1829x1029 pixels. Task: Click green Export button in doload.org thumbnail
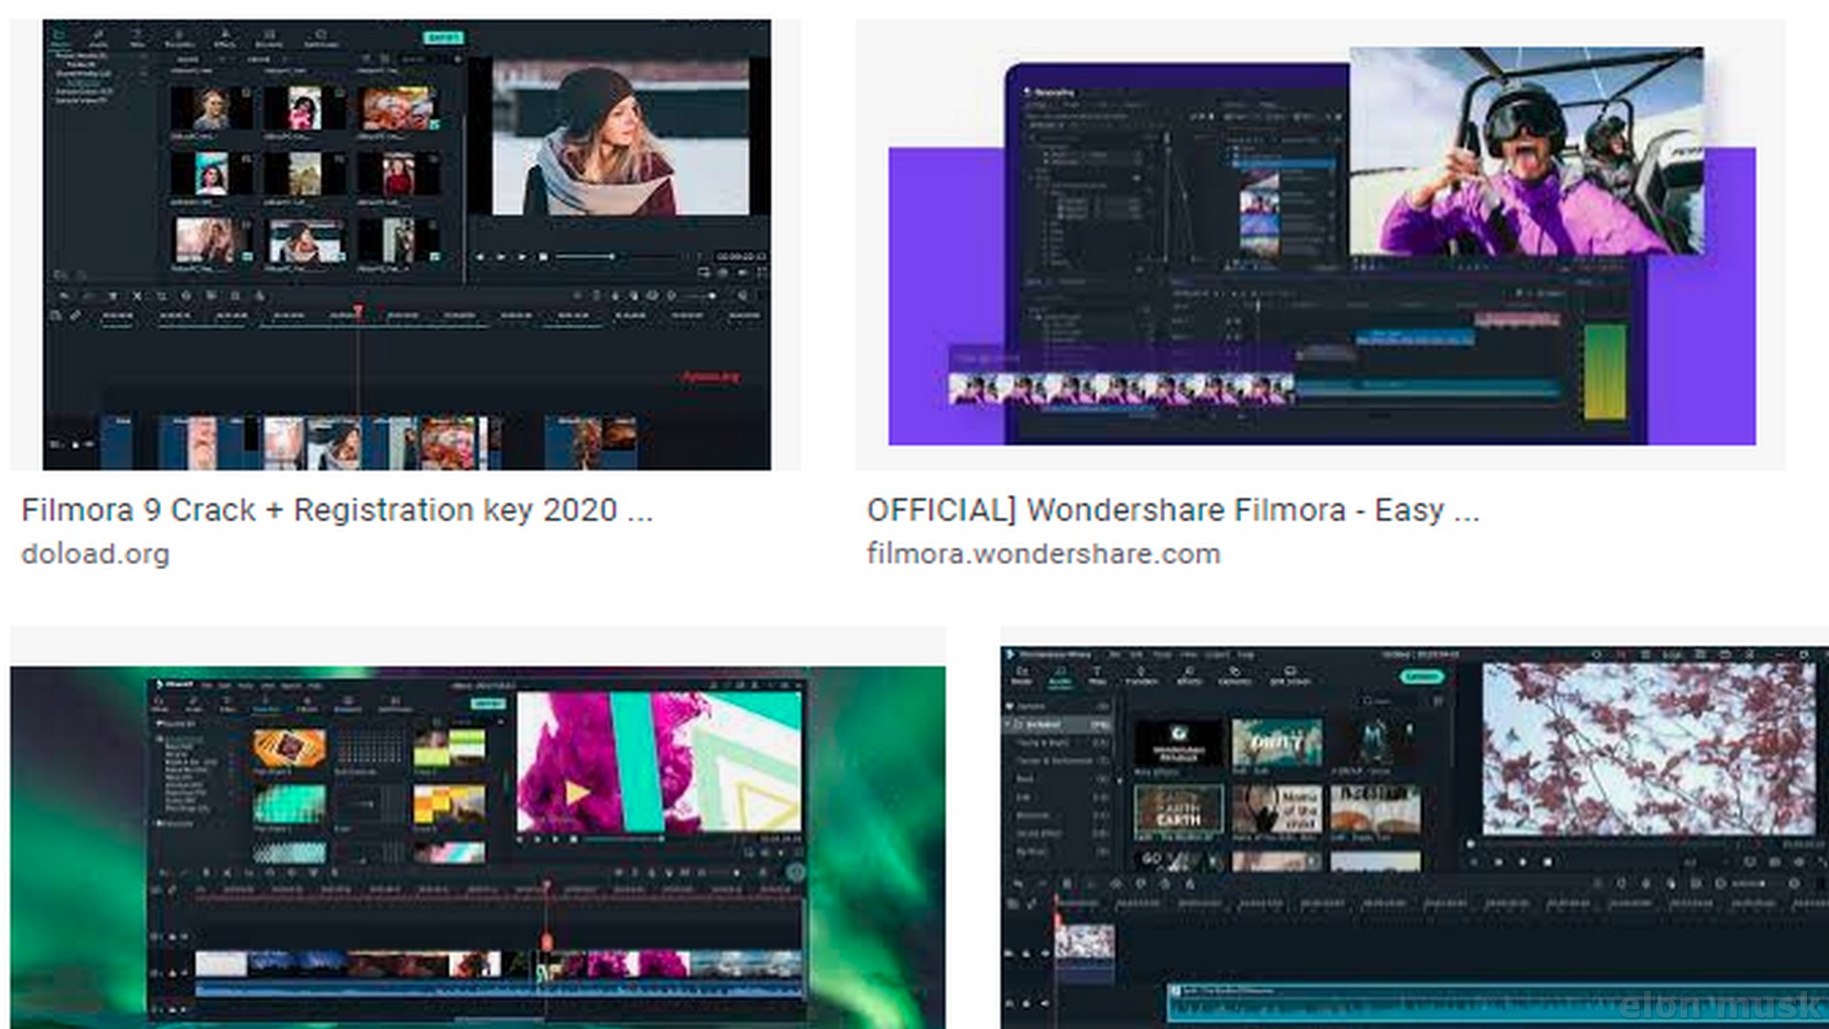pos(444,37)
